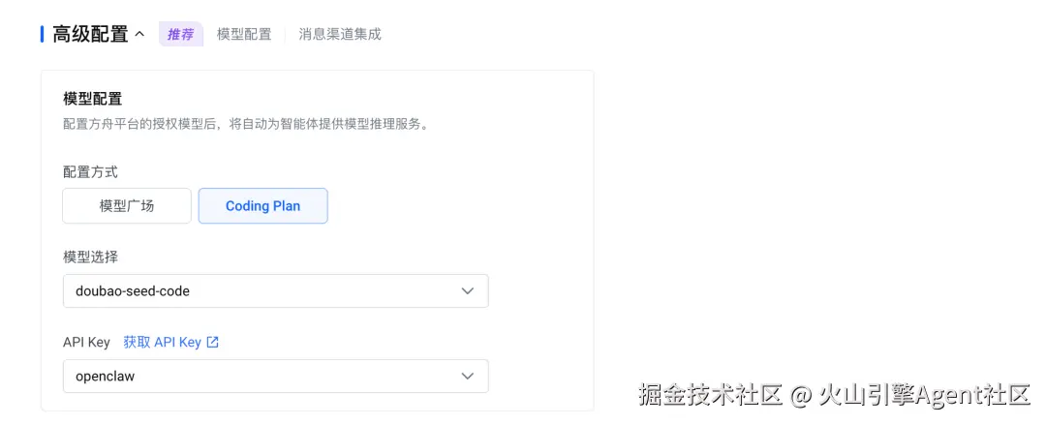The image size is (1046, 425).
Task: Click the 掘金技术社区 watermark text
Action: pyautogui.click(x=710, y=395)
